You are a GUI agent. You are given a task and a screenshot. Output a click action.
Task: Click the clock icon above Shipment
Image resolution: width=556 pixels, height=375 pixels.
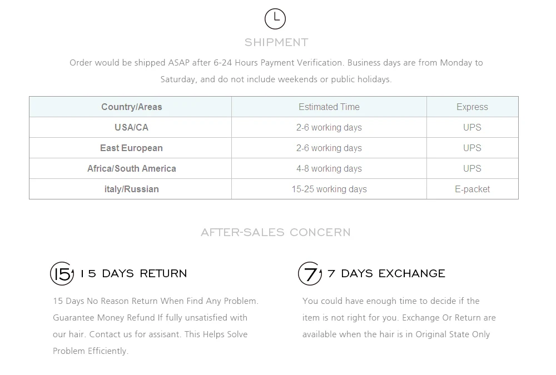point(275,19)
